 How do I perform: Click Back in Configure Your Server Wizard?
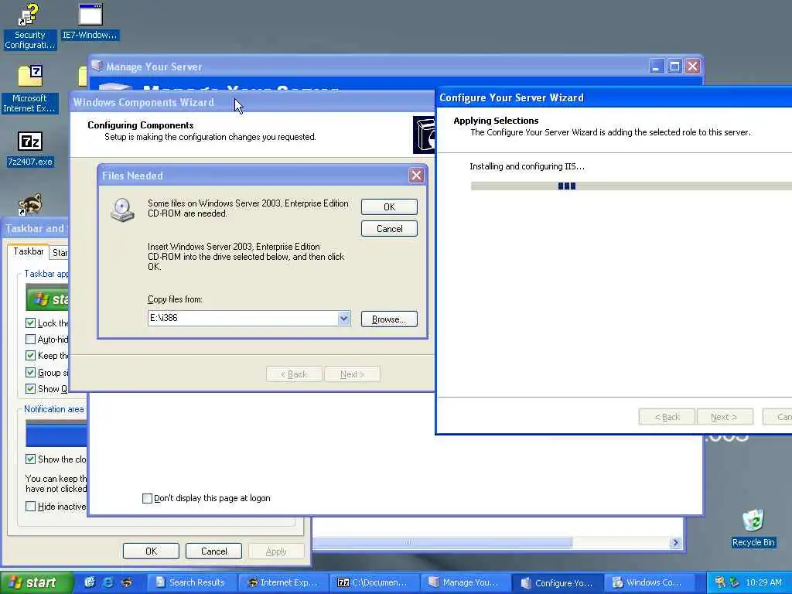point(667,417)
